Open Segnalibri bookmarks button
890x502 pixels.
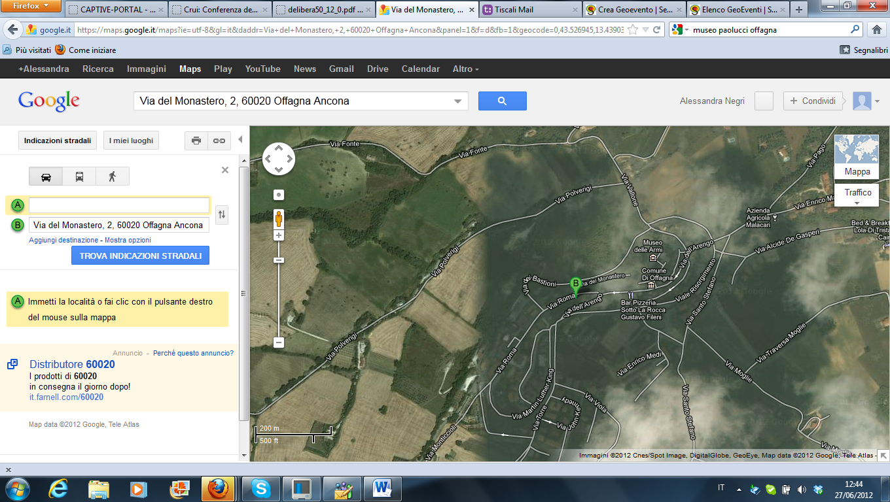click(x=864, y=50)
